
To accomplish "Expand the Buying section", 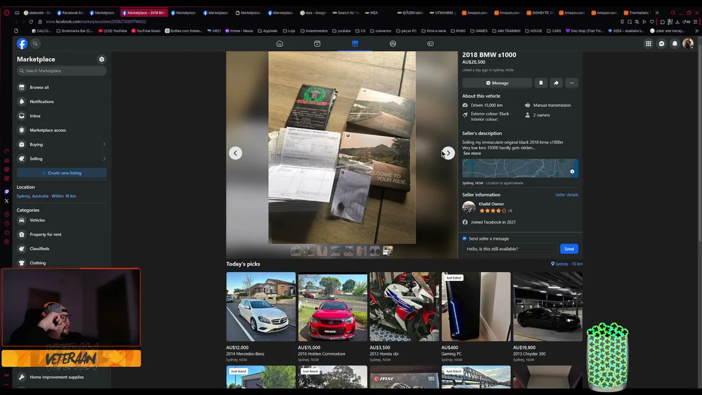I will (x=61, y=144).
